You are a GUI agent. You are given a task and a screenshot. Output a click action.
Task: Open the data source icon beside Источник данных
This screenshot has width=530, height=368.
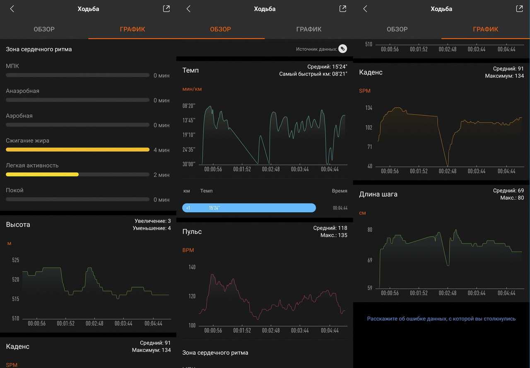[342, 49]
